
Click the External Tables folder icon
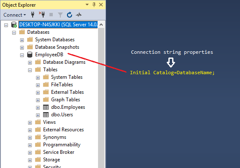[46, 92]
